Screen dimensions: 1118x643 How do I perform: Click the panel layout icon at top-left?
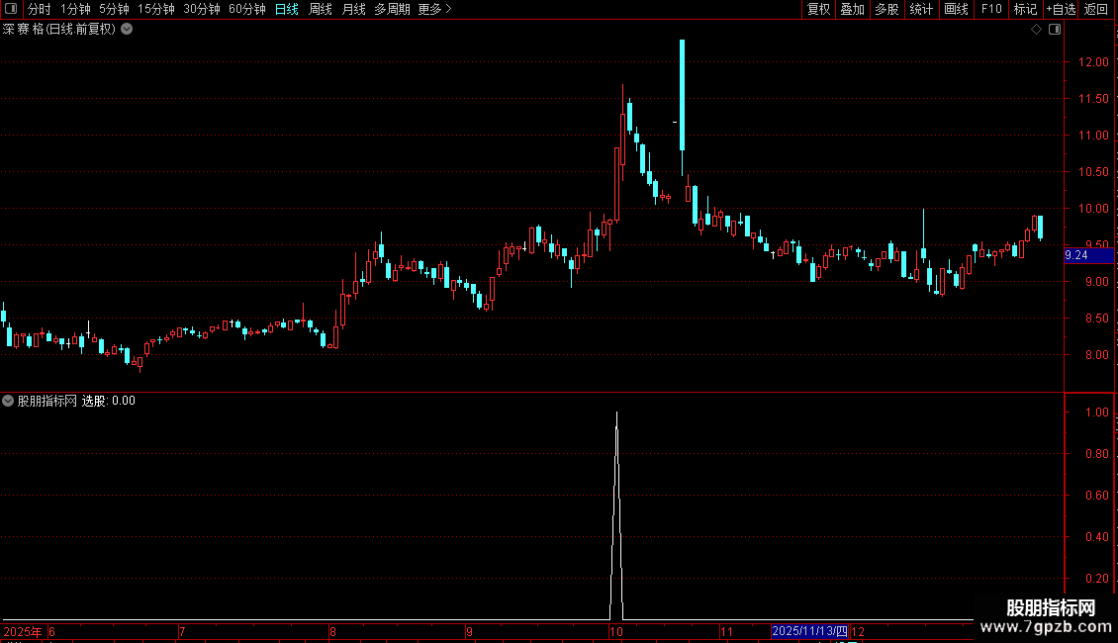[11, 9]
